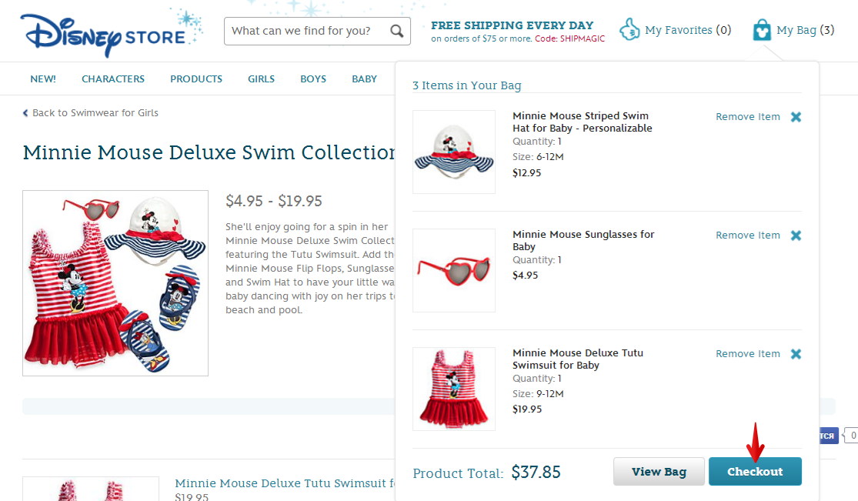Remove sunglasses with X icon
This screenshot has width=858, height=501.
796,235
